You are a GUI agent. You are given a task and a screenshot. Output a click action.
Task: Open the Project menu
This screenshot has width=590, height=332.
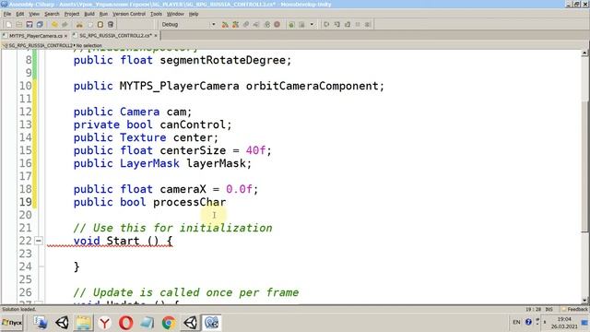point(72,14)
